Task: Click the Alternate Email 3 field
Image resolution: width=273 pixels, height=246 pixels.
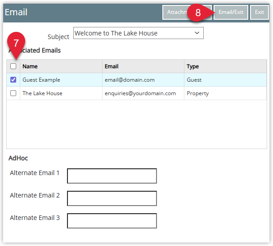Action: [112, 220]
